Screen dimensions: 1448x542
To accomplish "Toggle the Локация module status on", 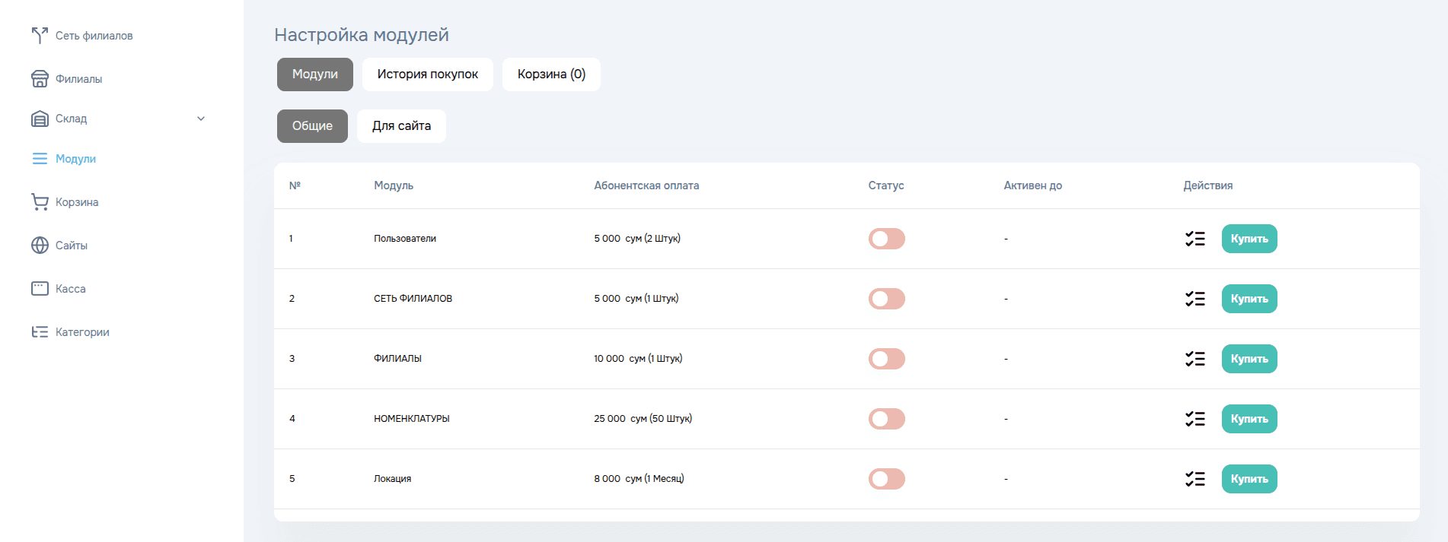I will [886, 479].
